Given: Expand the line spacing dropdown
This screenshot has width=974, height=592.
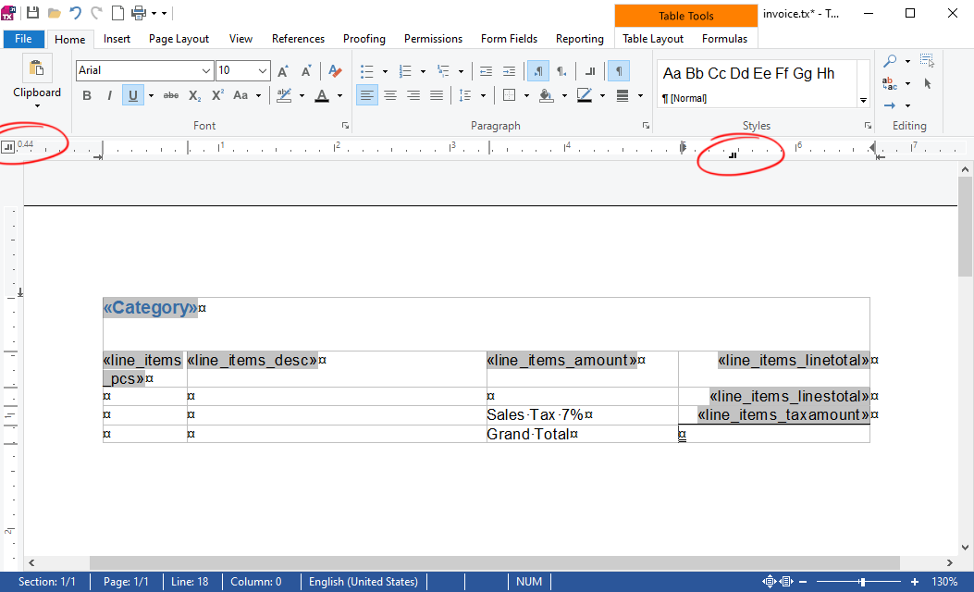Looking at the screenshot, I should tap(483, 95).
